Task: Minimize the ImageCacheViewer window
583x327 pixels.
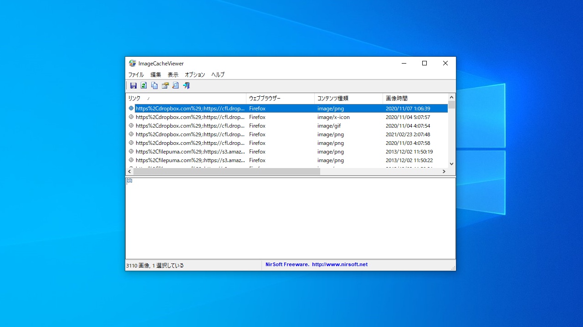Action: (x=404, y=64)
